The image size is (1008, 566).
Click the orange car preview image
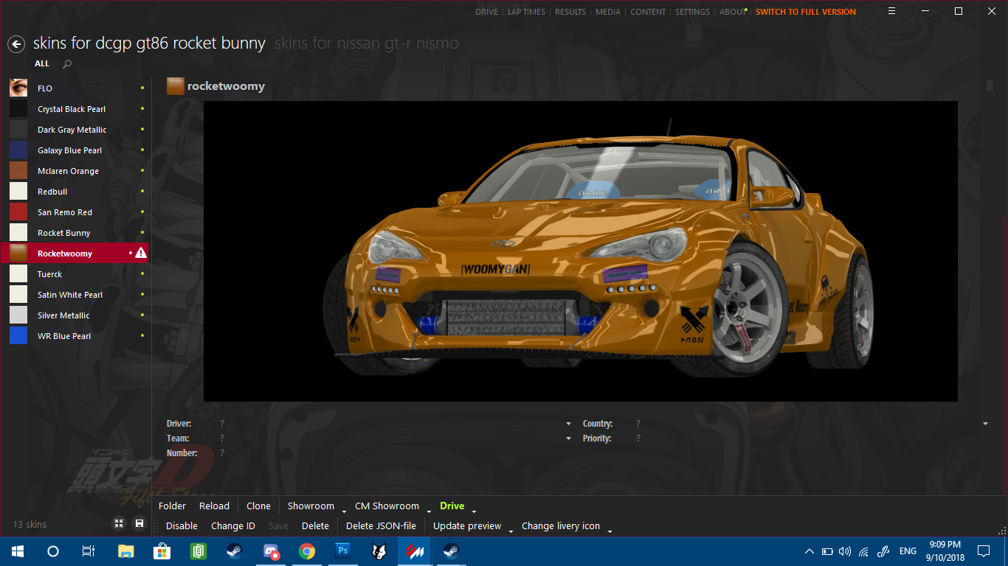[x=580, y=251]
